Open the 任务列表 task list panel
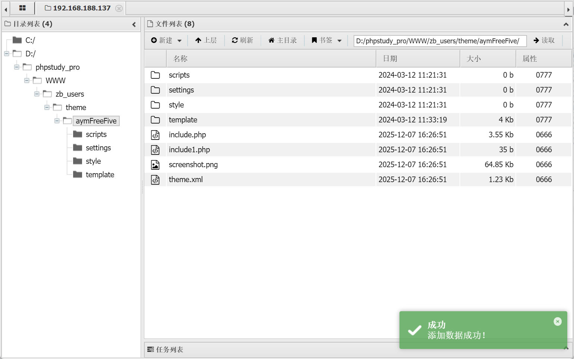Viewport: 574px width, 359px height. pyautogui.click(x=170, y=350)
